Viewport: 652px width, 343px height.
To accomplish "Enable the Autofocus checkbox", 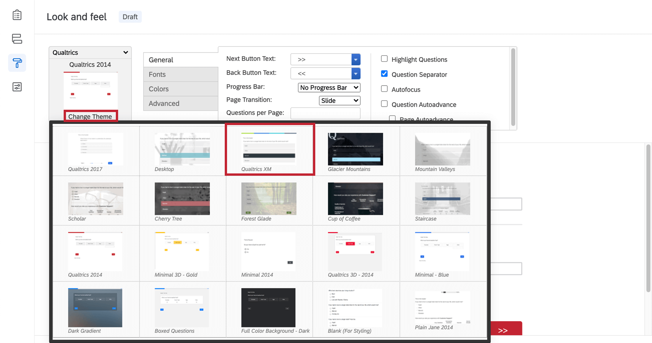I will pos(384,89).
